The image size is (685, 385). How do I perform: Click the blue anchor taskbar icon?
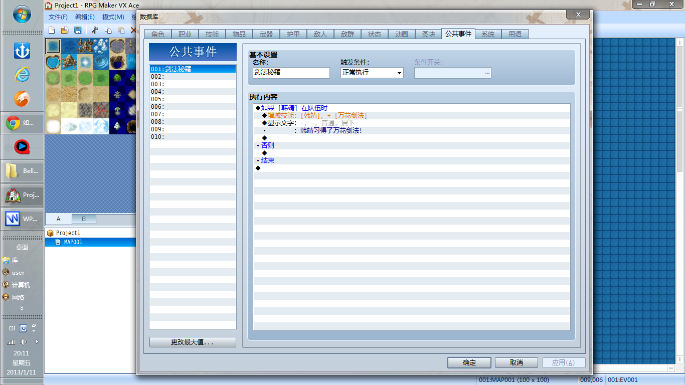pyautogui.click(x=22, y=50)
